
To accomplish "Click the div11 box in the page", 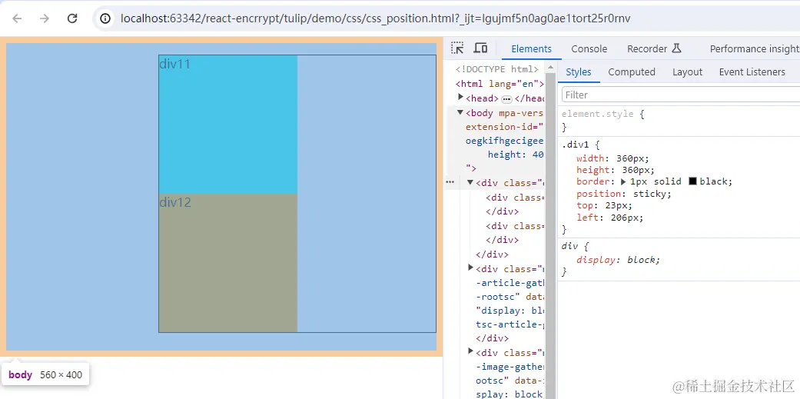I will [x=228, y=124].
